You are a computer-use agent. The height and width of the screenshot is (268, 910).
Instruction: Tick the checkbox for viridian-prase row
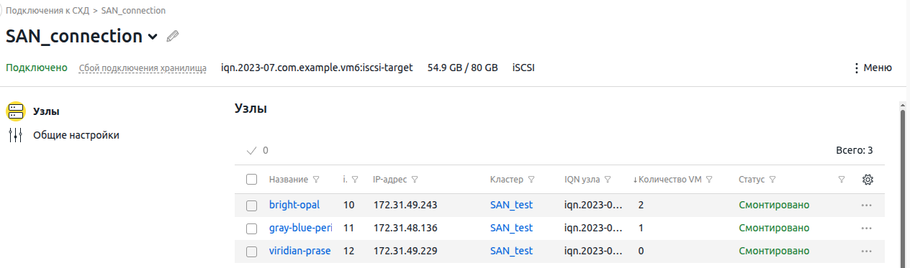click(x=251, y=251)
